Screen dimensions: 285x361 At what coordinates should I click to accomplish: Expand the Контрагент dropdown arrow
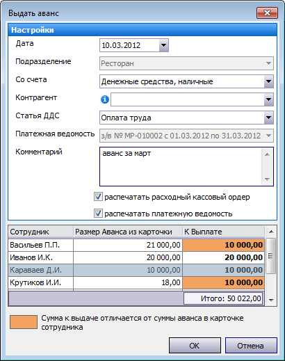click(x=268, y=99)
